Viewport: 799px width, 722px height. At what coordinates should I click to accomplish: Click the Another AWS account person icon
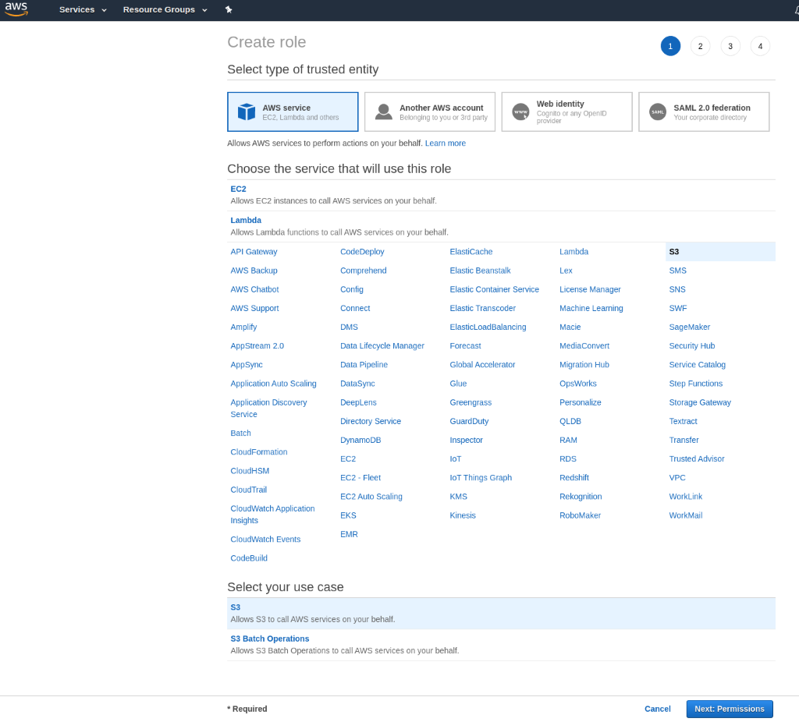[x=383, y=112]
